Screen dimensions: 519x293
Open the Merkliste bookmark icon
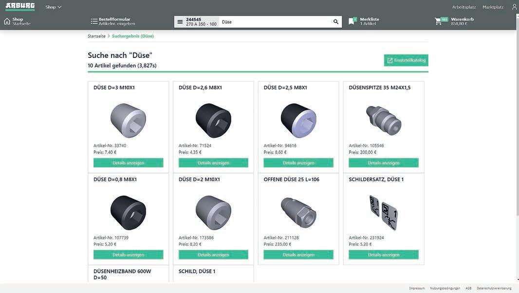[x=352, y=21]
